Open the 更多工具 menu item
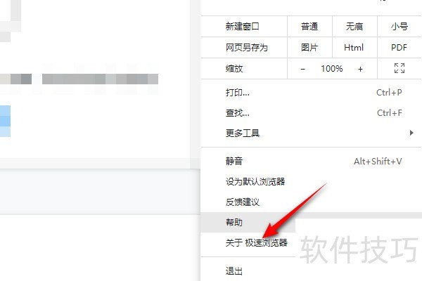422x281 pixels. [x=311, y=133]
